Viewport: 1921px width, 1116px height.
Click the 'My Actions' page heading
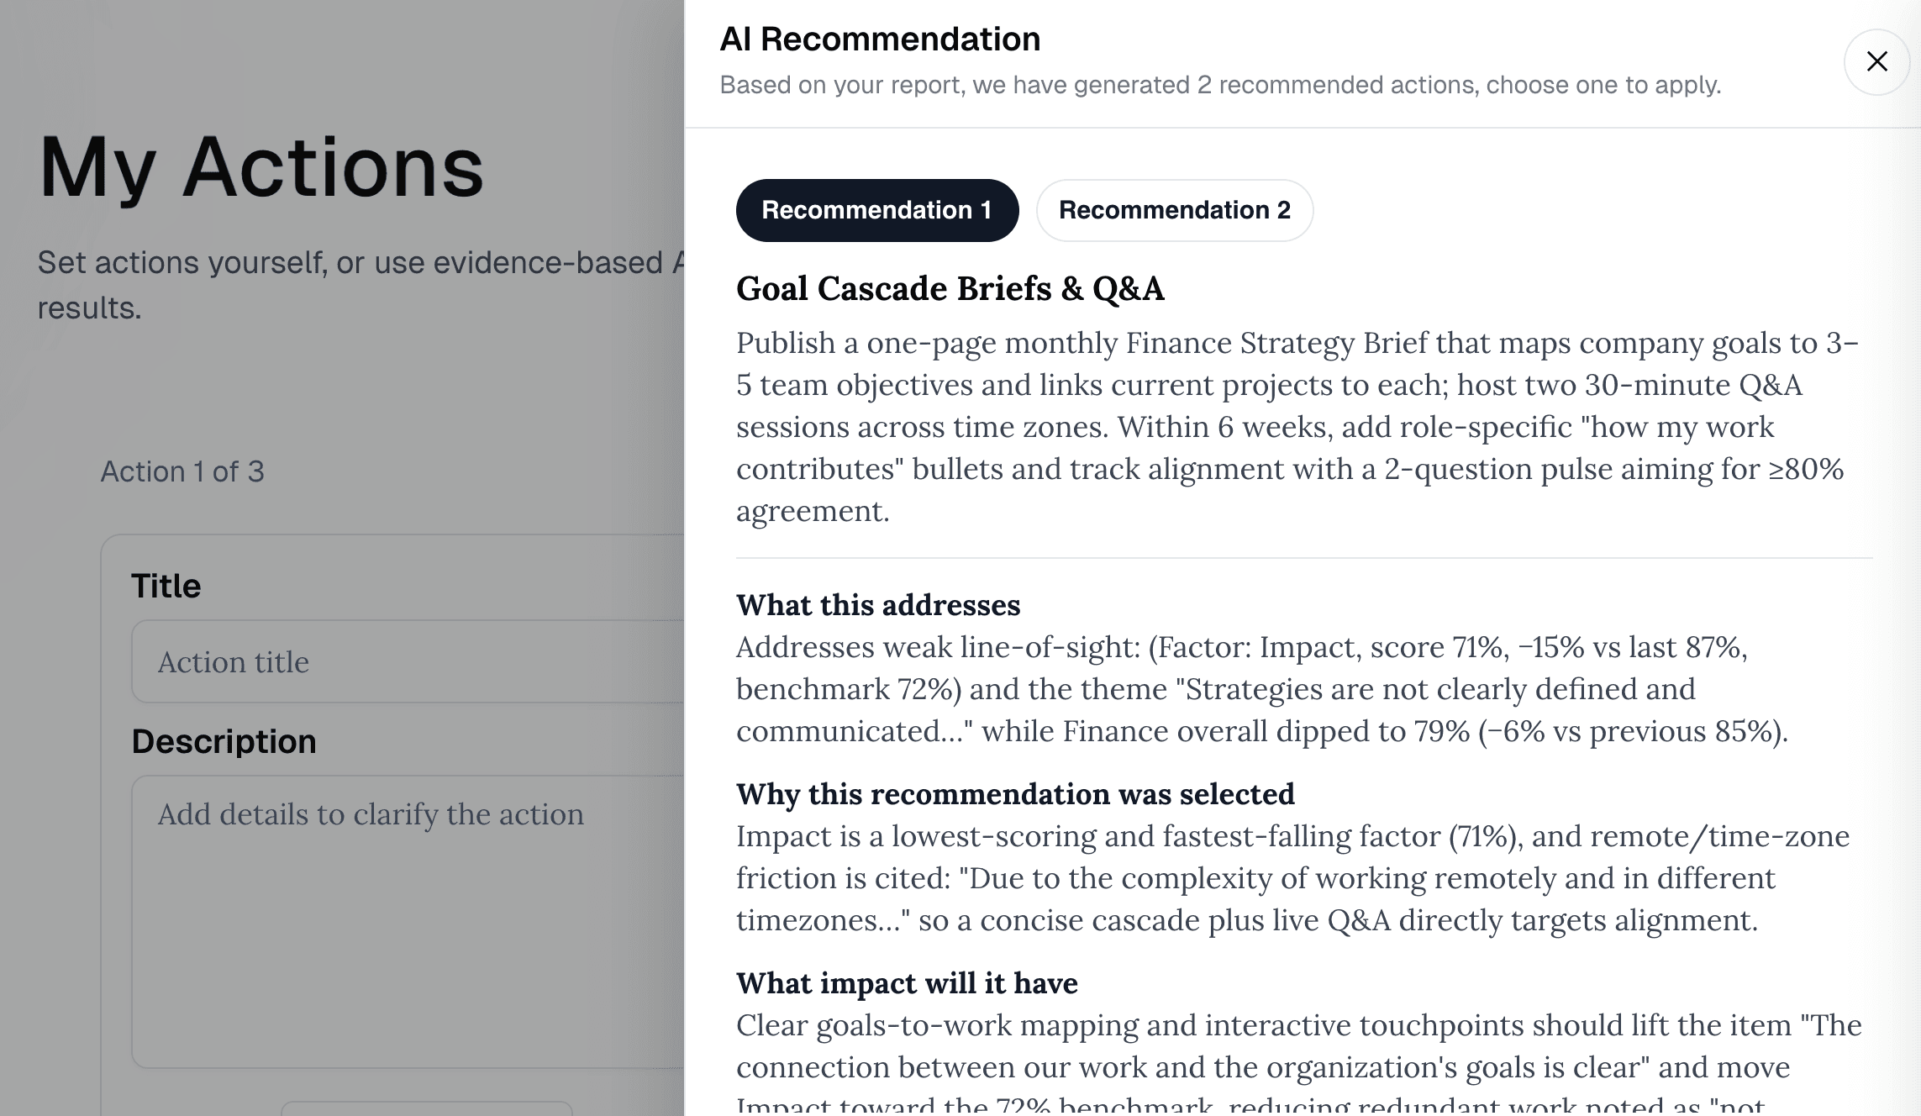coord(261,167)
